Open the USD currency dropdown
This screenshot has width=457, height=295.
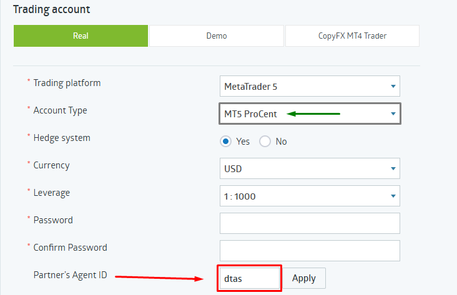pos(310,168)
